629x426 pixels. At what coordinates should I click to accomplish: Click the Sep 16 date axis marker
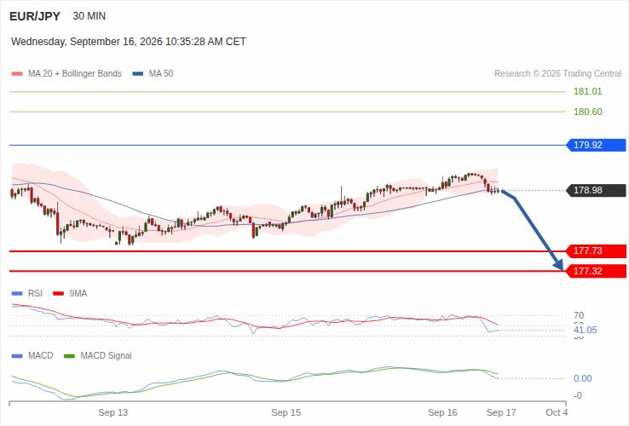tap(442, 412)
